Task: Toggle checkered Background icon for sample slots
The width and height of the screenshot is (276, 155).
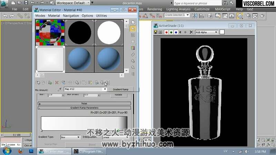Action: [x=133, y=35]
